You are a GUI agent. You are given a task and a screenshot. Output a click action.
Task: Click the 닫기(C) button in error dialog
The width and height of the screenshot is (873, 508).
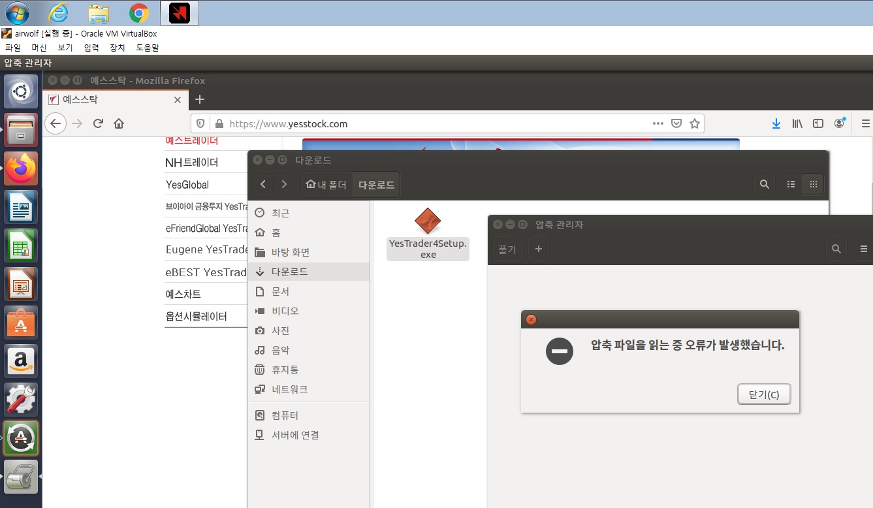763,394
